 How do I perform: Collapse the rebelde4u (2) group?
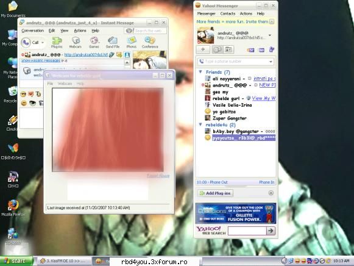(200, 124)
